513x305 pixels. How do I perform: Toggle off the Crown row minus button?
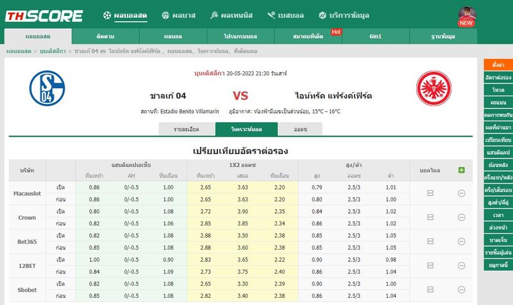(461, 218)
